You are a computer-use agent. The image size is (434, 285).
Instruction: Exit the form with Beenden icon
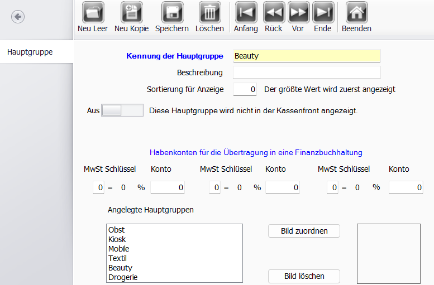[x=356, y=12]
